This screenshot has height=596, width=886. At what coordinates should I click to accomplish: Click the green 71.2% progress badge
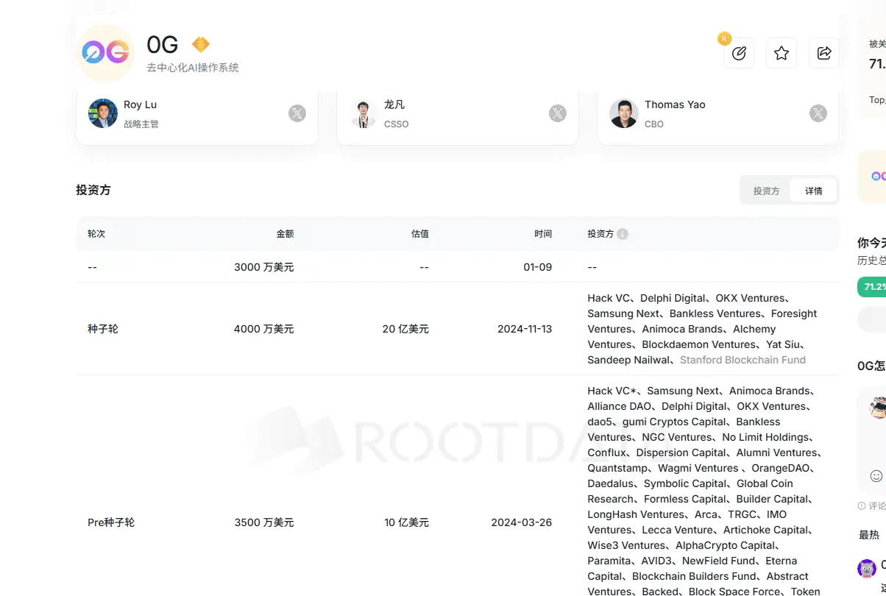(x=872, y=287)
